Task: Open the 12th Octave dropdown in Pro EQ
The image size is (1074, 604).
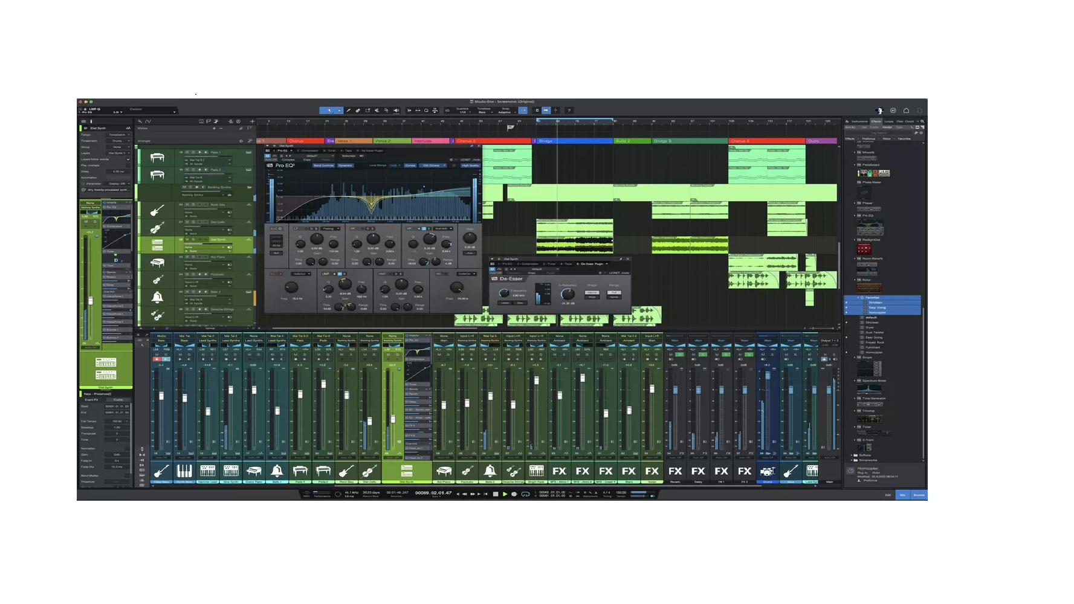Action: pyautogui.click(x=433, y=165)
